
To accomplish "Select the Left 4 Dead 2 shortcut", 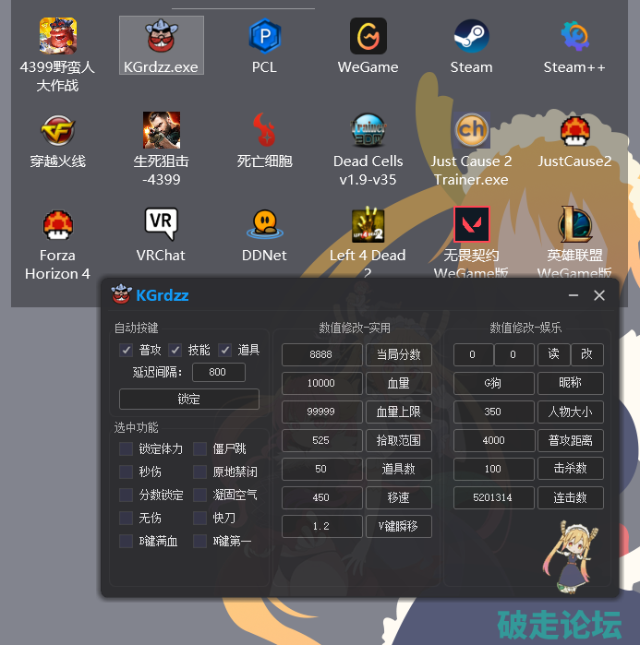I will point(368,225).
